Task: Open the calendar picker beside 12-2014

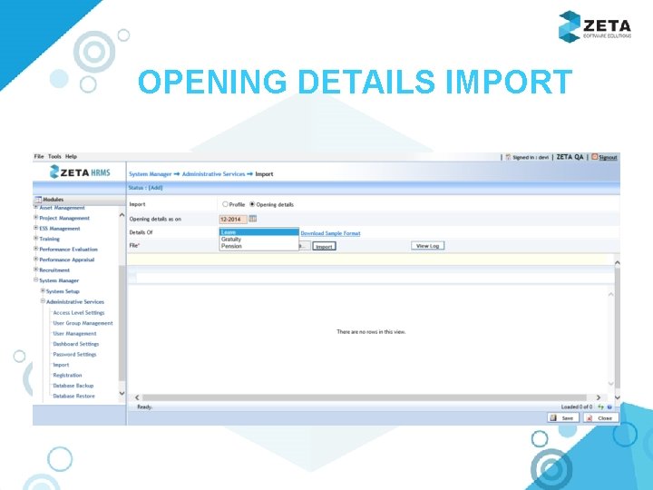Action: 253,219
